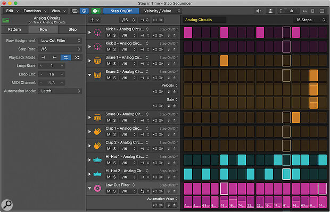The width and height of the screenshot is (330, 212).
Task: Click the Kick 1 row kick drum icon
Action: pyautogui.click(x=97, y=32)
